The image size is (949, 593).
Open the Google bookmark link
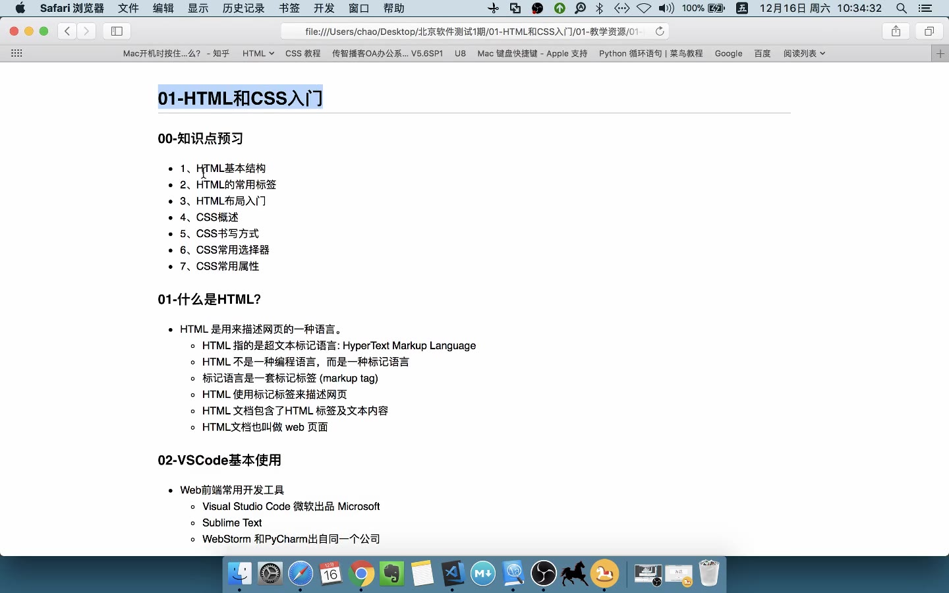(728, 53)
